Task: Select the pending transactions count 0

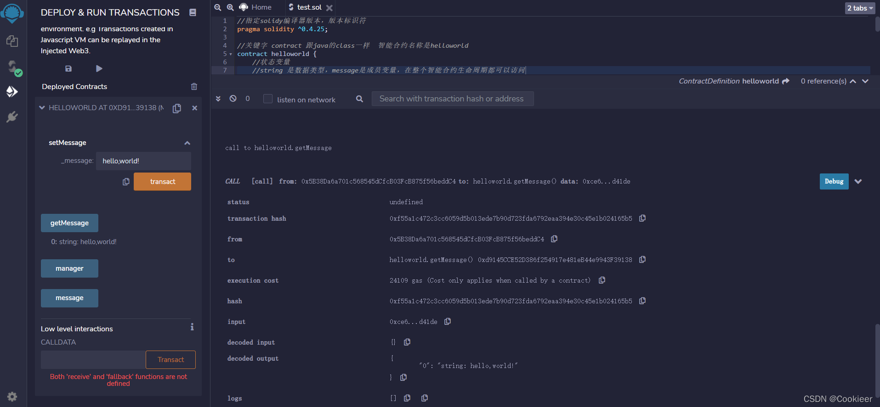Action: pos(248,99)
